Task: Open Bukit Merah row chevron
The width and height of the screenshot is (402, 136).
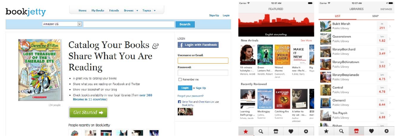Action: pos(390,26)
